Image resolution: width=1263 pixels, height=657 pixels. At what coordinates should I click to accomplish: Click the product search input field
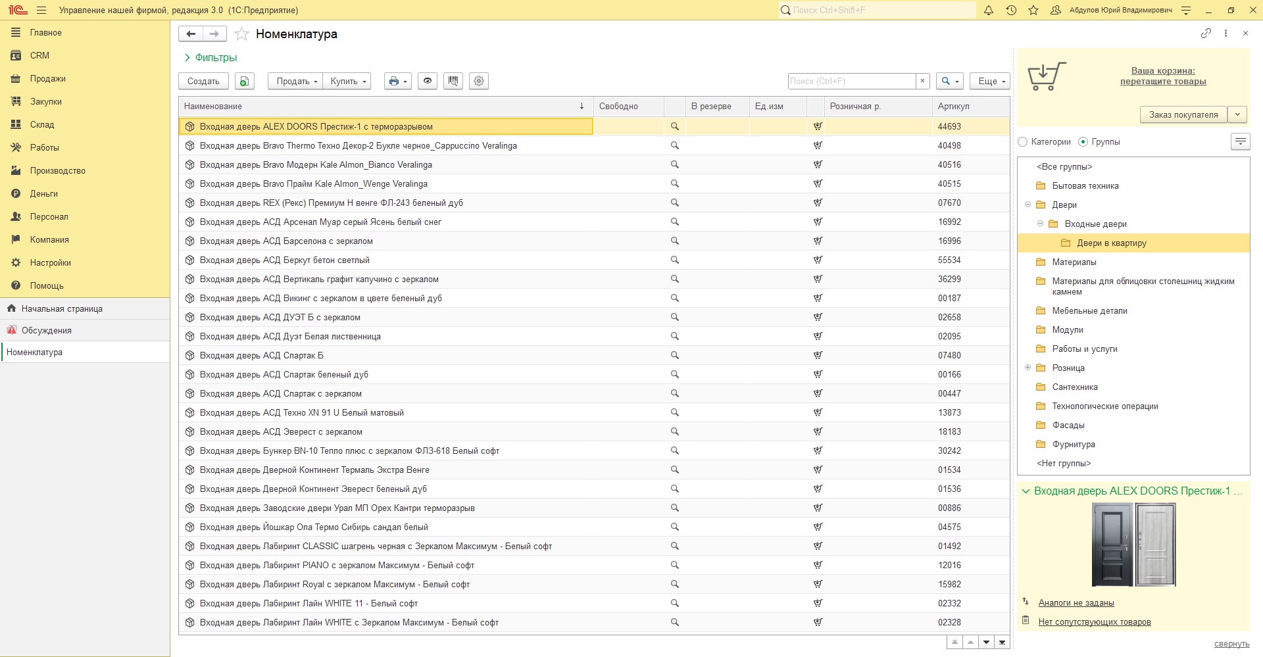click(851, 81)
